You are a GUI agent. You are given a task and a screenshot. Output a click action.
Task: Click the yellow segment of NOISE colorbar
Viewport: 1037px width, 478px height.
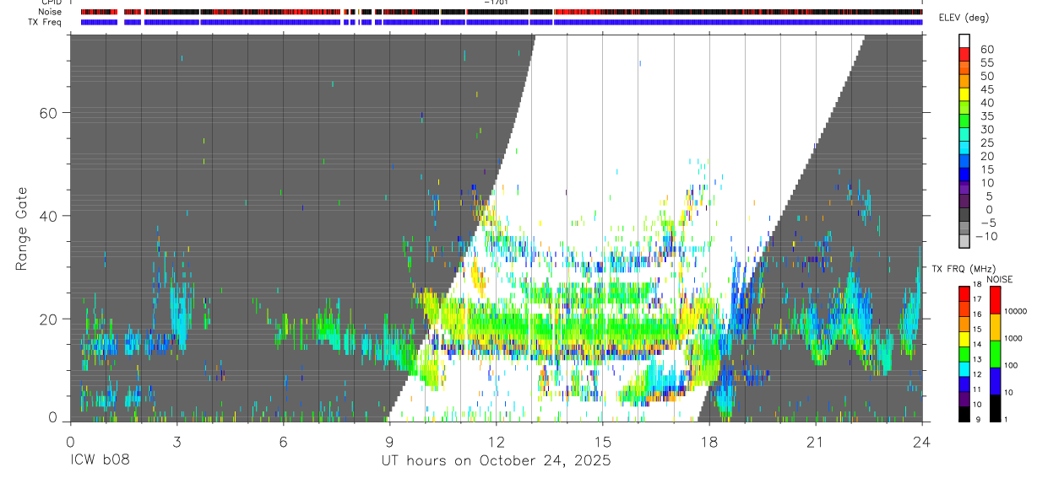pos(995,327)
